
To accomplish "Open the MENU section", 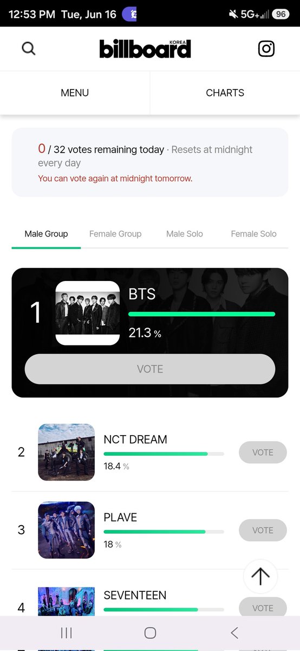I will coord(75,93).
